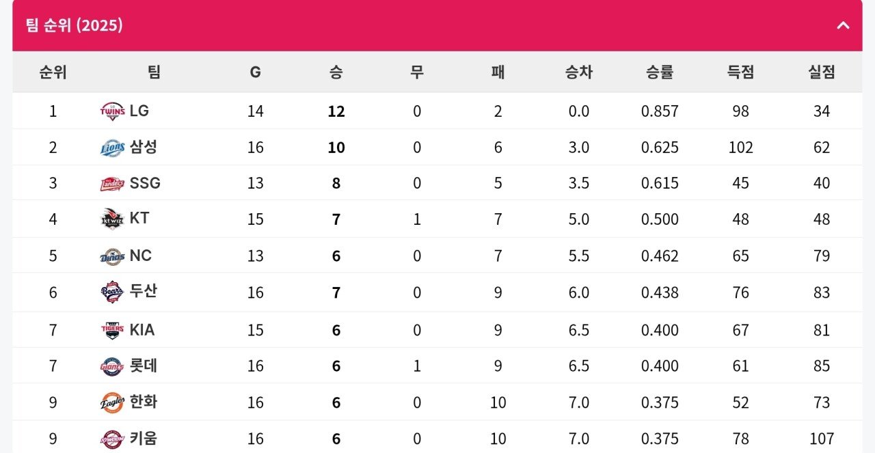The height and width of the screenshot is (453, 875).
Task: Select LG's wins value 12
Action: point(336,111)
